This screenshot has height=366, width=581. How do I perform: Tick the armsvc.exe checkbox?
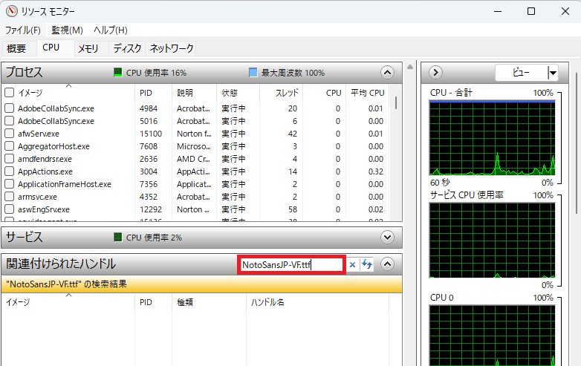pyautogui.click(x=9, y=197)
